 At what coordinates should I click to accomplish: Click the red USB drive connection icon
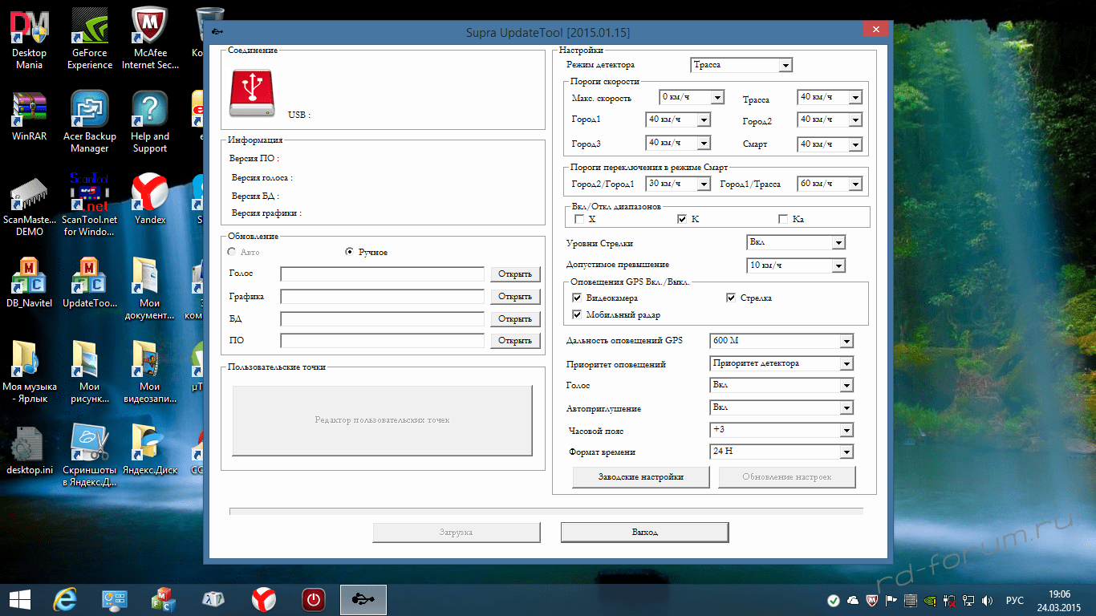pos(253,94)
